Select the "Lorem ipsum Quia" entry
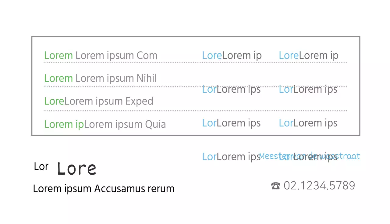 click(125, 124)
